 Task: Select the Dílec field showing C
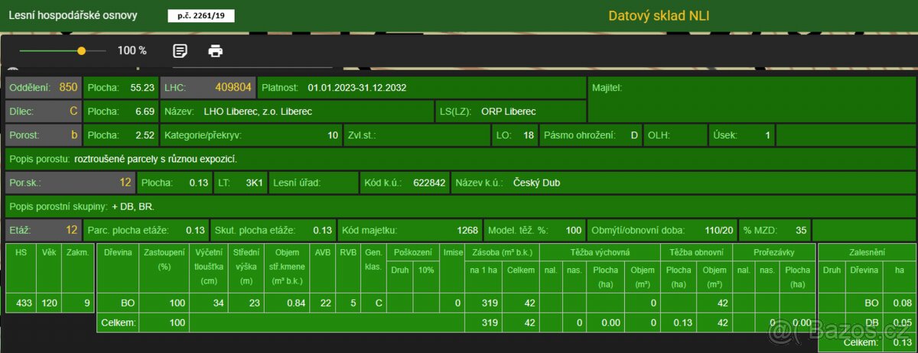pos(43,111)
